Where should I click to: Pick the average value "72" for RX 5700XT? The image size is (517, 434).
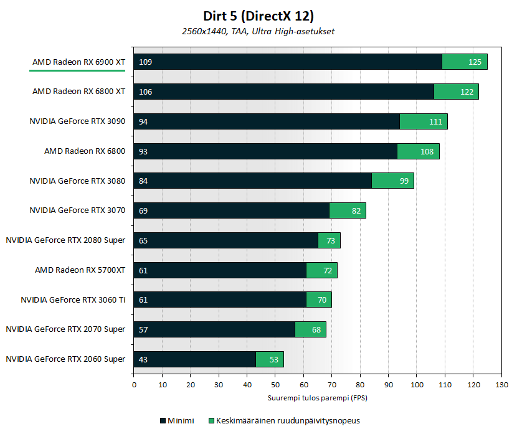tap(328, 271)
